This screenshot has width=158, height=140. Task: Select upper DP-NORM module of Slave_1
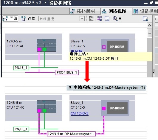117,47
